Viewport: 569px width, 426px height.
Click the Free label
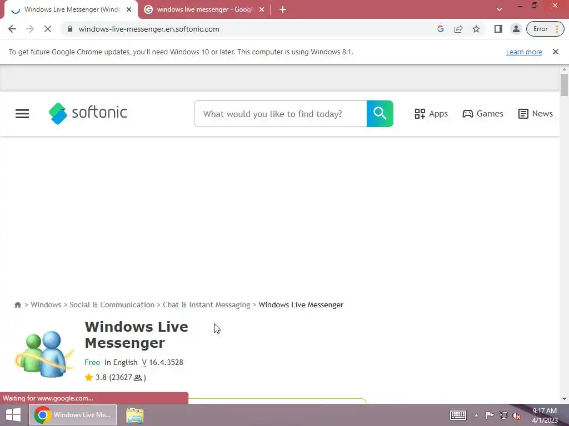pos(92,363)
